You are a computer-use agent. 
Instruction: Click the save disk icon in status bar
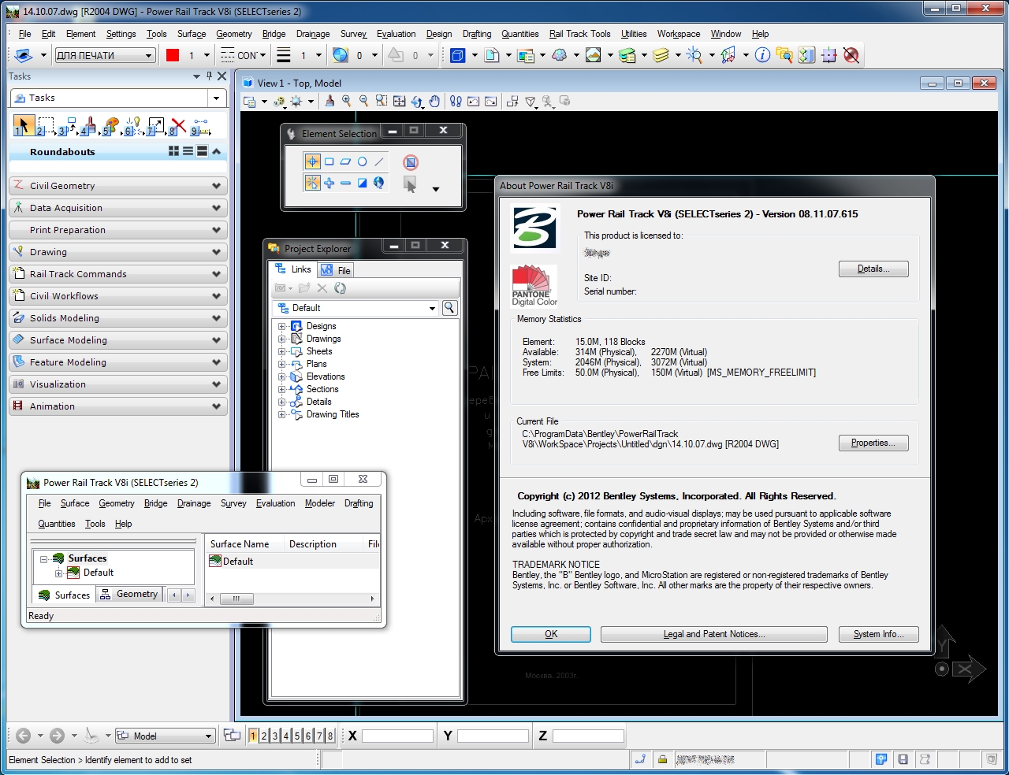[x=903, y=759]
